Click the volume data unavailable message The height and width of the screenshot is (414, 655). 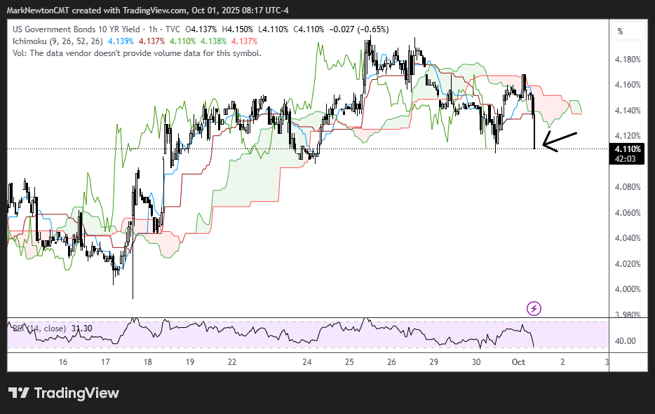click(x=137, y=53)
